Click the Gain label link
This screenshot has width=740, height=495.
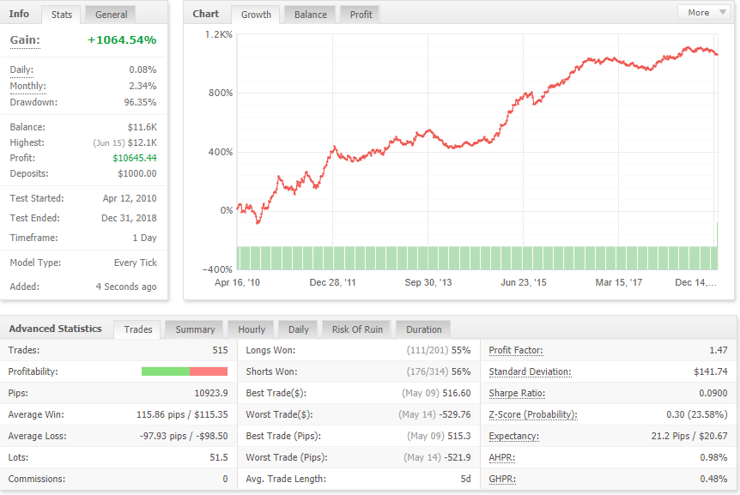[x=25, y=40]
